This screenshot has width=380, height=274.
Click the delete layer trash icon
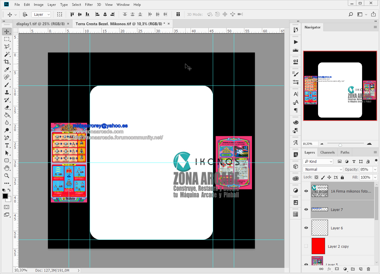[x=368, y=269]
